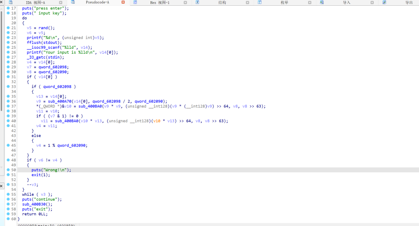Close the Pseudocode-A tab
Viewport: 419px width, 226px height.
(x=123, y=2)
